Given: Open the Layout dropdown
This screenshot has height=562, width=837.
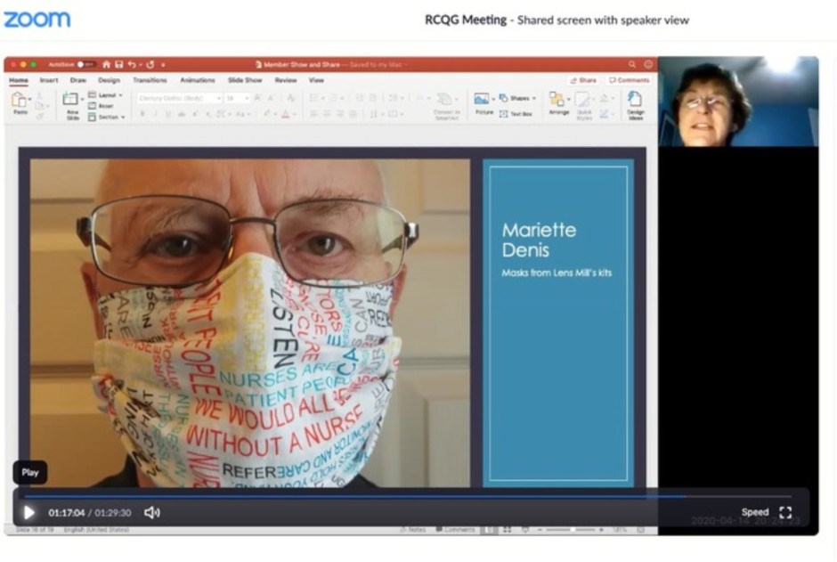Looking at the screenshot, I should click(x=106, y=95).
